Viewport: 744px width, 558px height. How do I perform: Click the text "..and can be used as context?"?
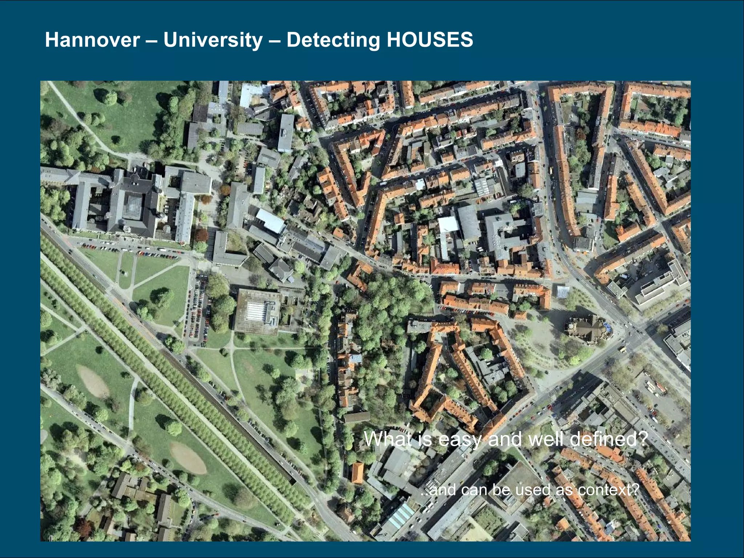pyautogui.click(x=529, y=490)
